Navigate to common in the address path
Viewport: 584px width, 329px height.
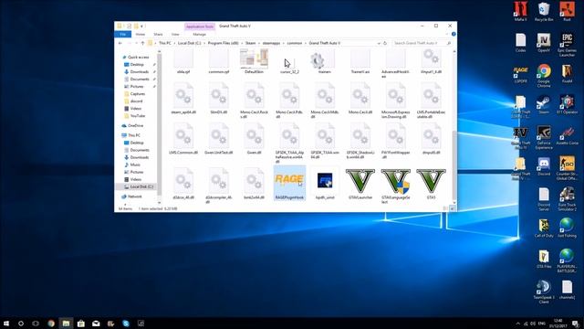[294, 43]
